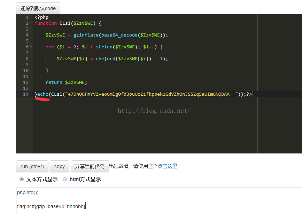Click the chr(ord( expression on line 8
Viewport: 302px width, 214px height.
click(x=107, y=59)
